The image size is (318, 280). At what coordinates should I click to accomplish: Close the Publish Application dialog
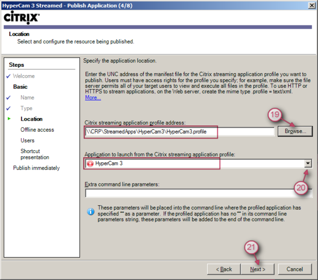(x=312, y=5)
